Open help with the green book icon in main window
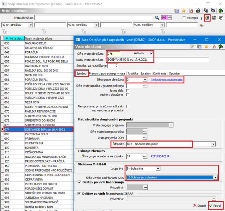The image size is (225, 211). pos(220,11)
